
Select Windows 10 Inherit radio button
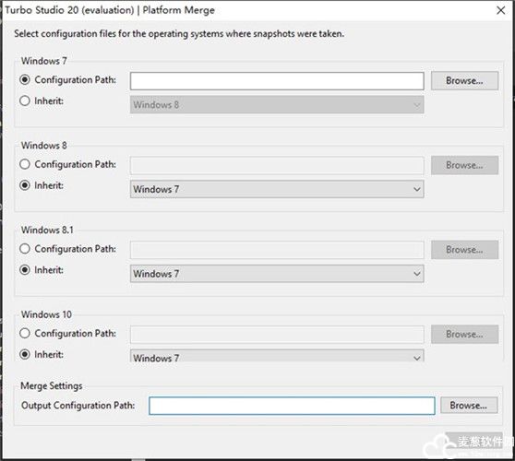click(25, 354)
